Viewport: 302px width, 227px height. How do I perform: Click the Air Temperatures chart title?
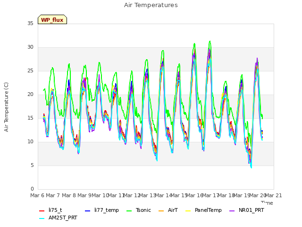point(151,5)
